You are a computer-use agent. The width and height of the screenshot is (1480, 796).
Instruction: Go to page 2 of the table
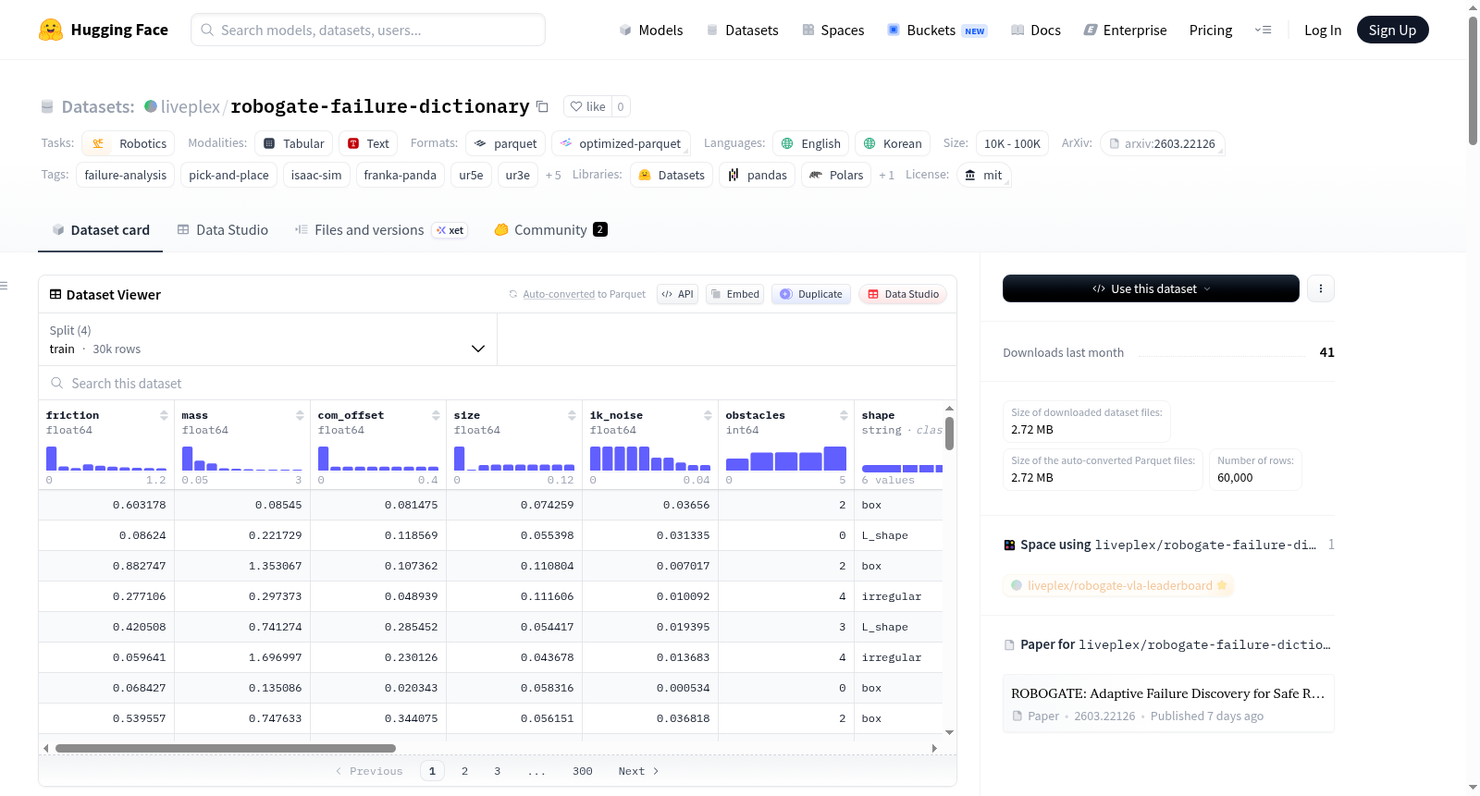(464, 771)
